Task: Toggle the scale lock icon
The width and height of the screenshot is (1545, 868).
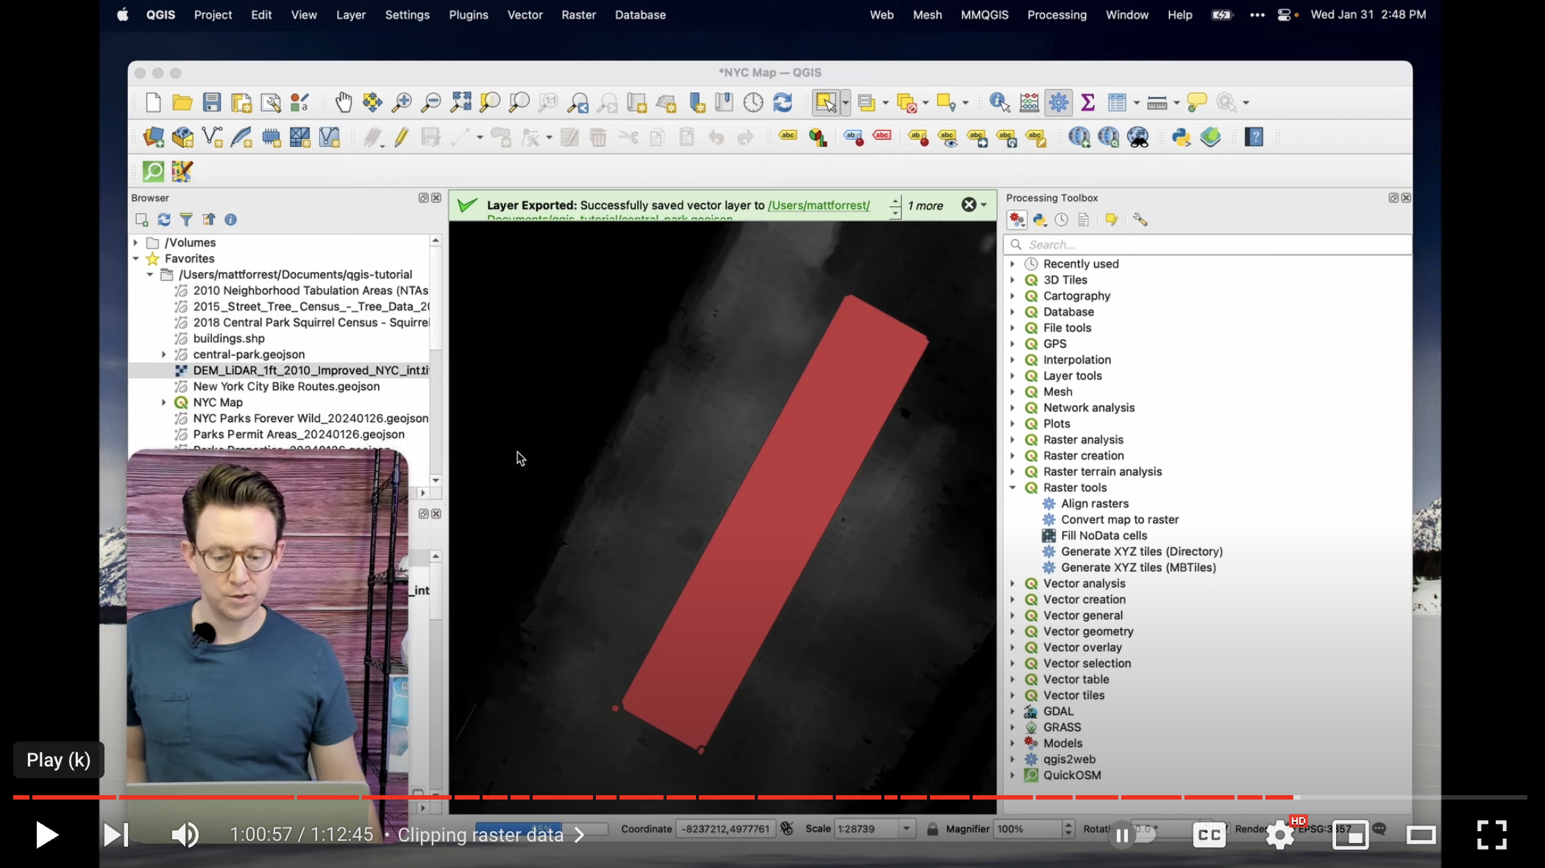Action: tap(932, 829)
